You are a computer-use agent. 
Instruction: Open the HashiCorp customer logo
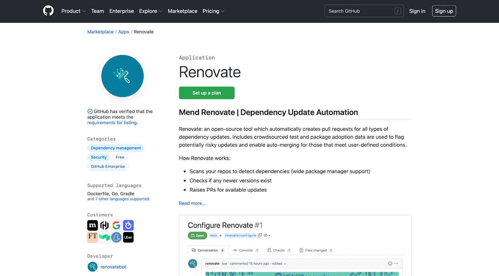click(x=104, y=225)
